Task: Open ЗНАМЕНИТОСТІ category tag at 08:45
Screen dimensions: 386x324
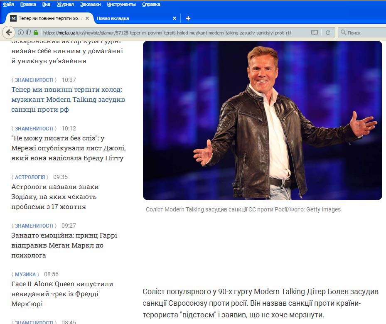Action: 34,322
